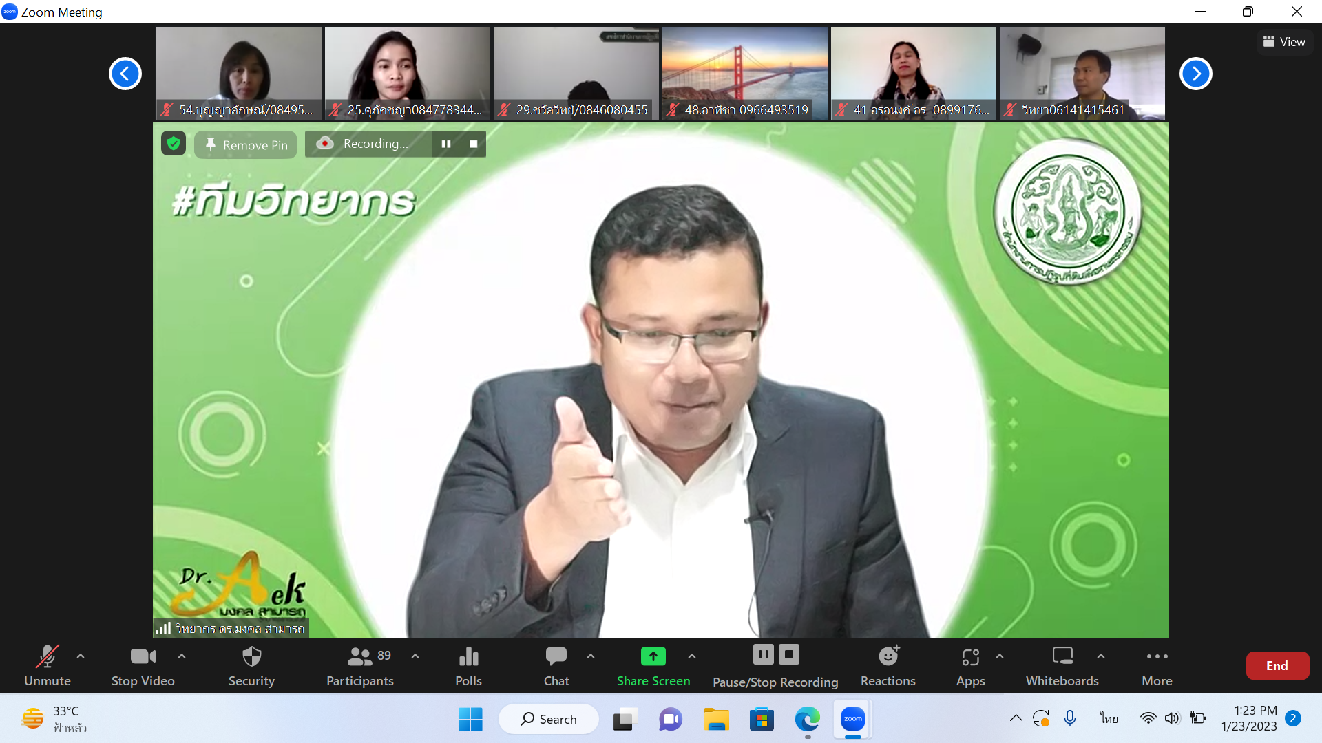The height and width of the screenshot is (743, 1322).
Task: Select thumbnail of 54.บุญญาลักษณ์
Action: pos(239,73)
